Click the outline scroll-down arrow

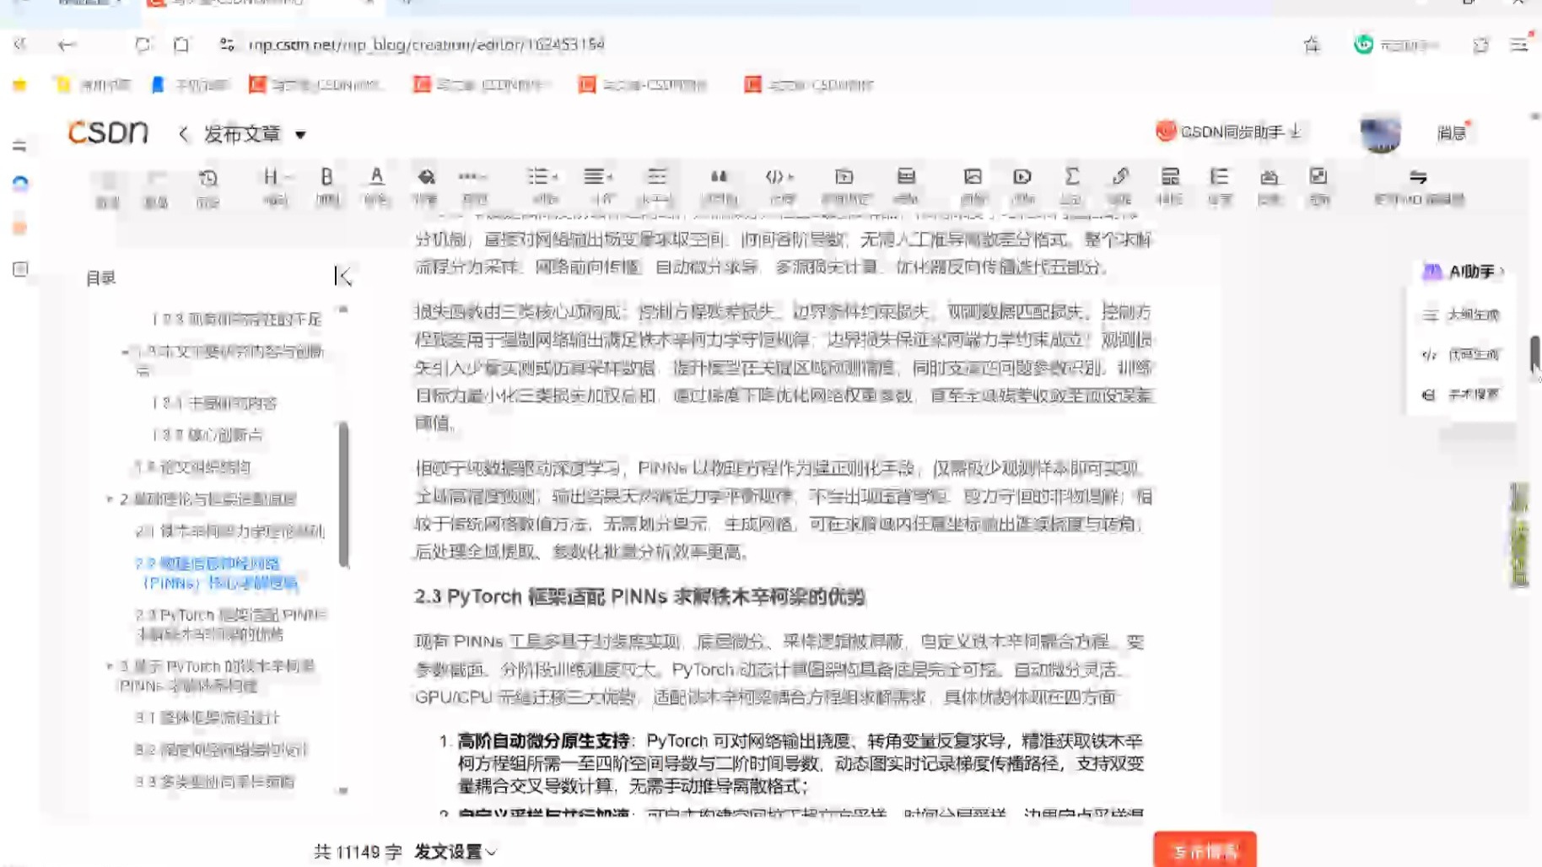click(343, 791)
